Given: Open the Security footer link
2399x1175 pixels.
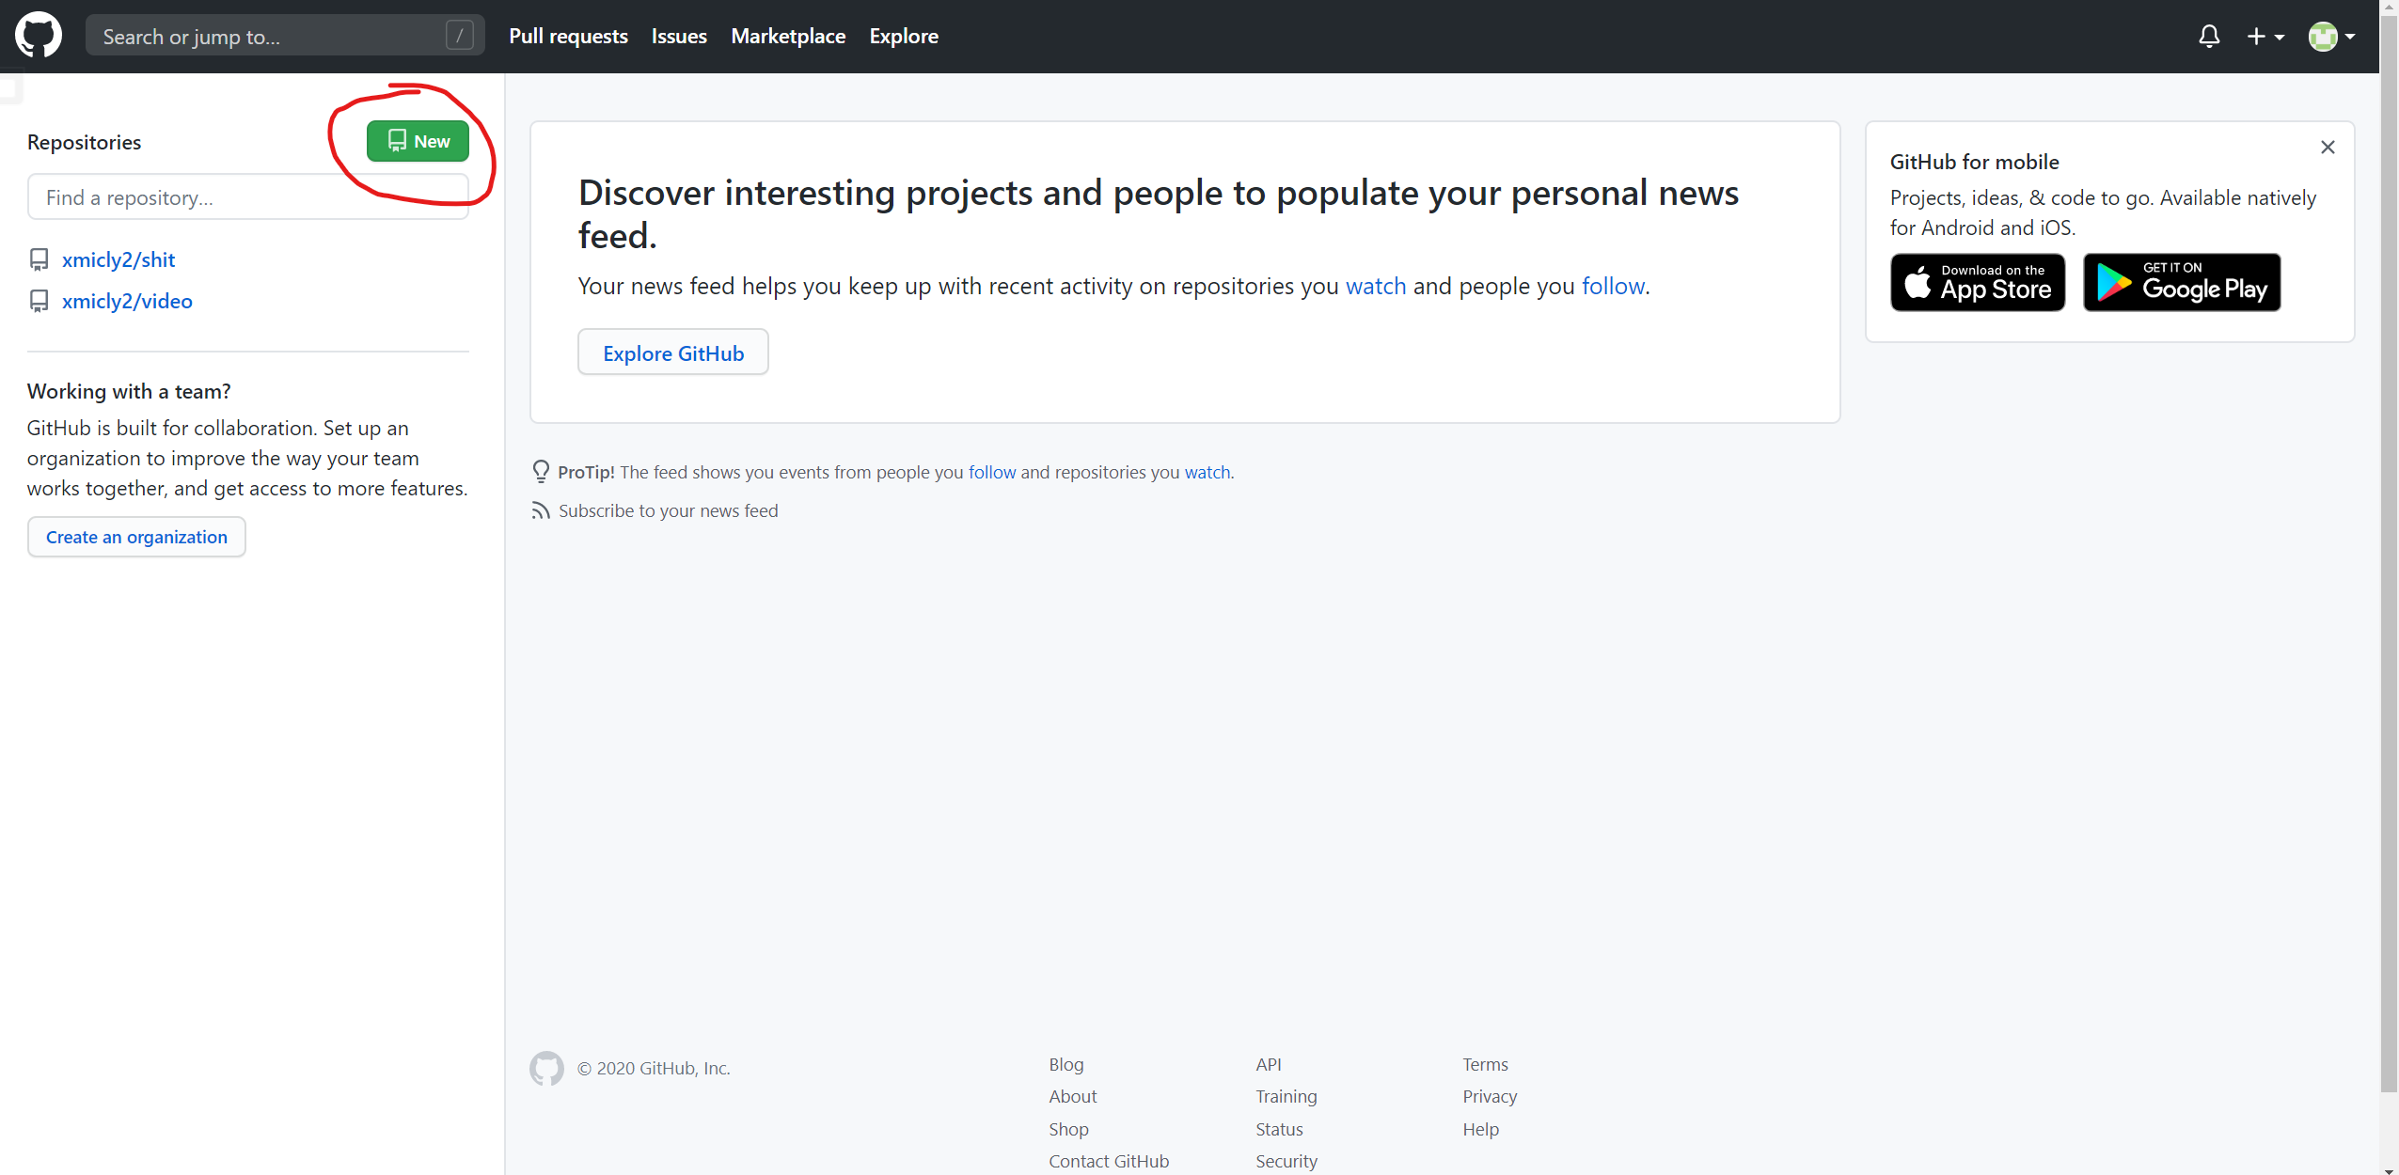Looking at the screenshot, I should coord(1286,1161).
